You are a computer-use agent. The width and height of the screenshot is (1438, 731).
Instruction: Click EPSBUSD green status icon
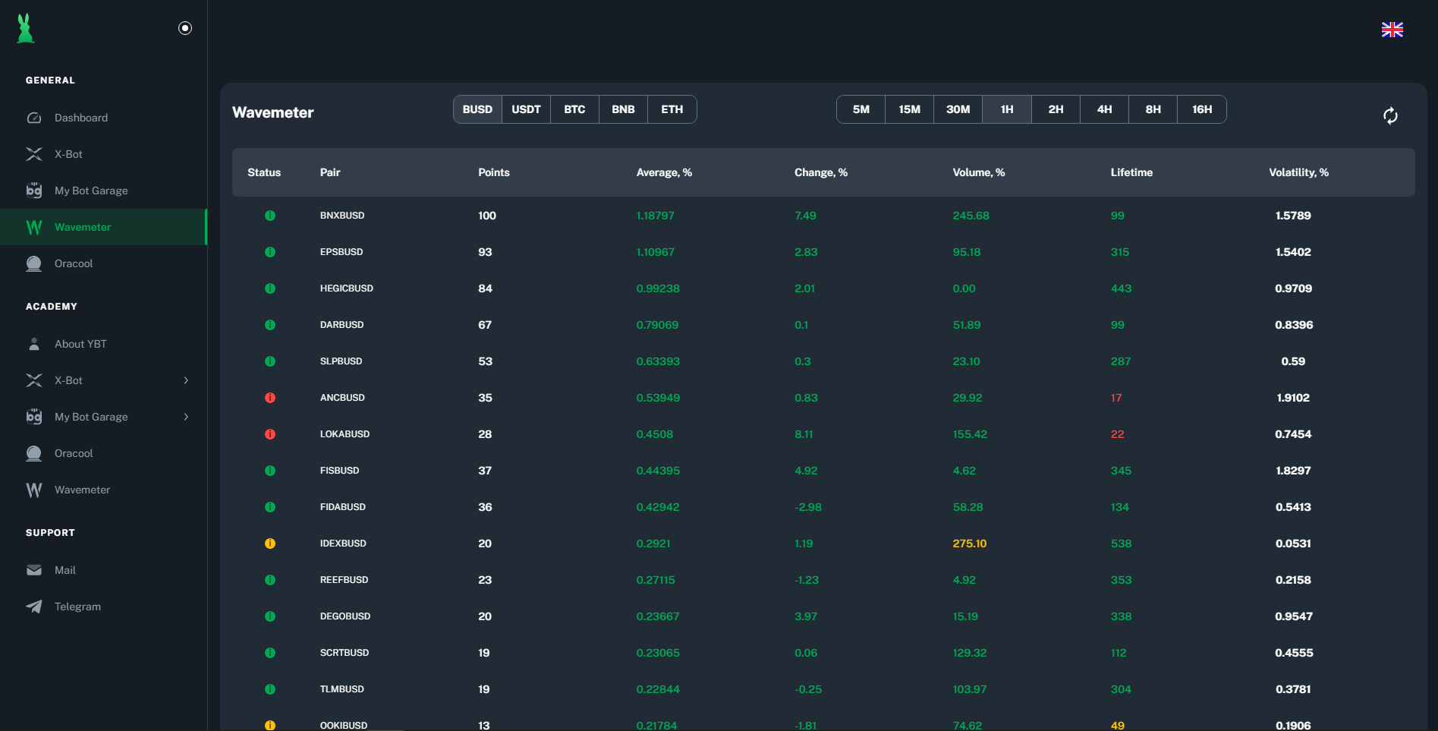(x=270, y=252)
